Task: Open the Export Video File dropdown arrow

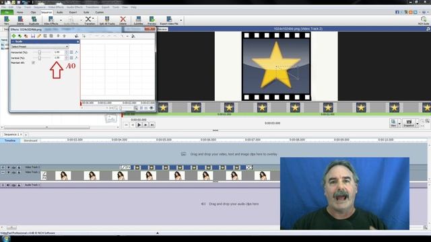Action: click(x=181, y=20)
